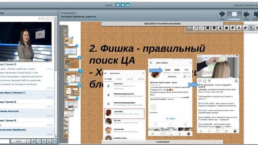The image size is (258, 145).
Task: Open slide thumbnail number 9
Action: (x=71, y=104)
